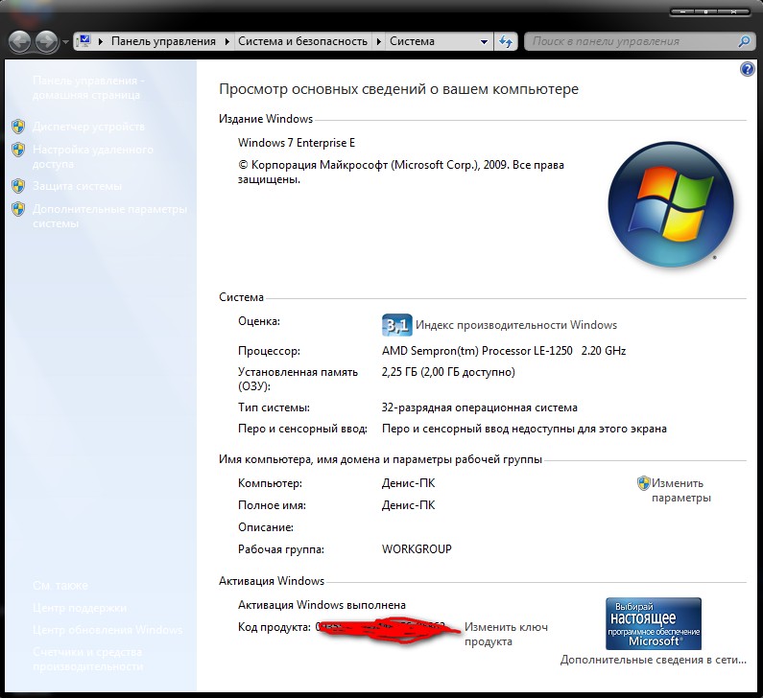Click shield icon beside Дополнительные параметры системы

point(18,209)
